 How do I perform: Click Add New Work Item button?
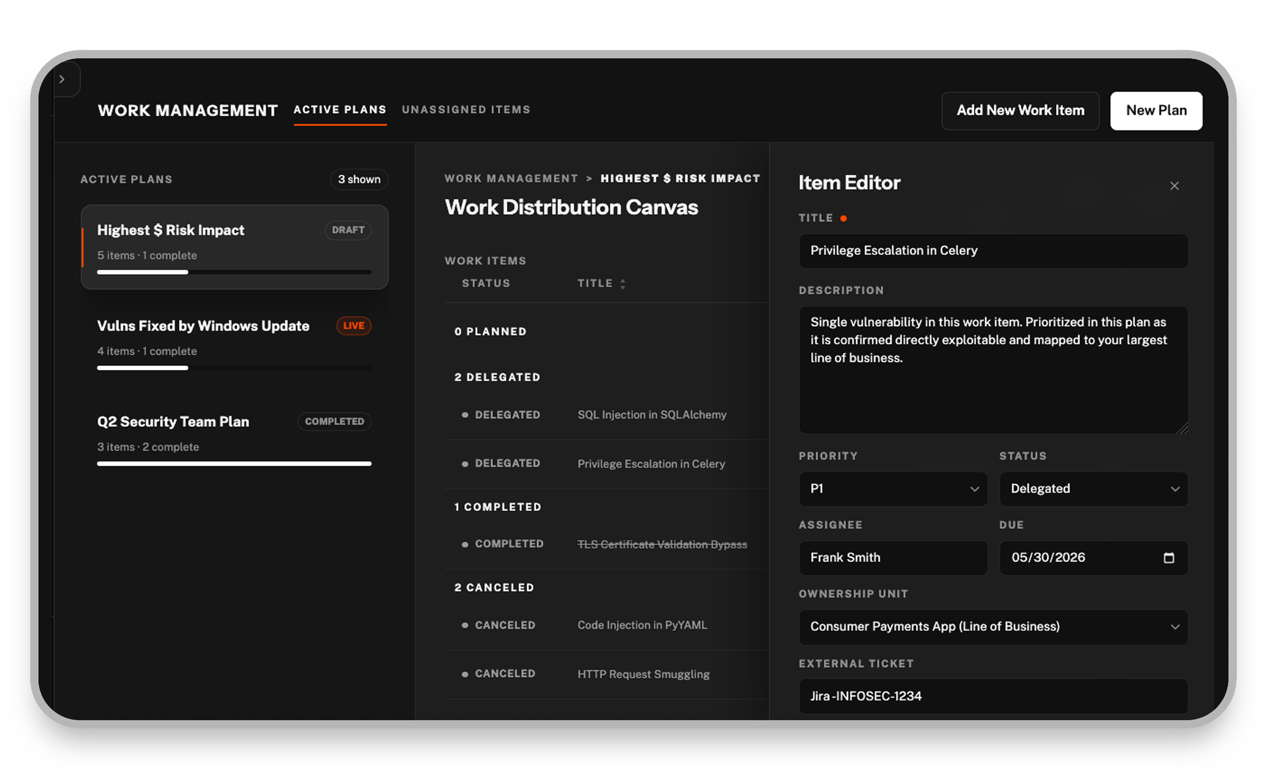(1020, 111)
